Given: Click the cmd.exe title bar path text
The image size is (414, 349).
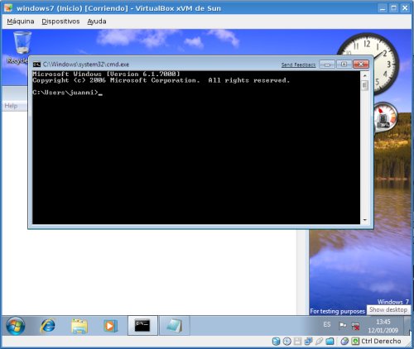Looking at the screenshot, I should tap(86, 65).
